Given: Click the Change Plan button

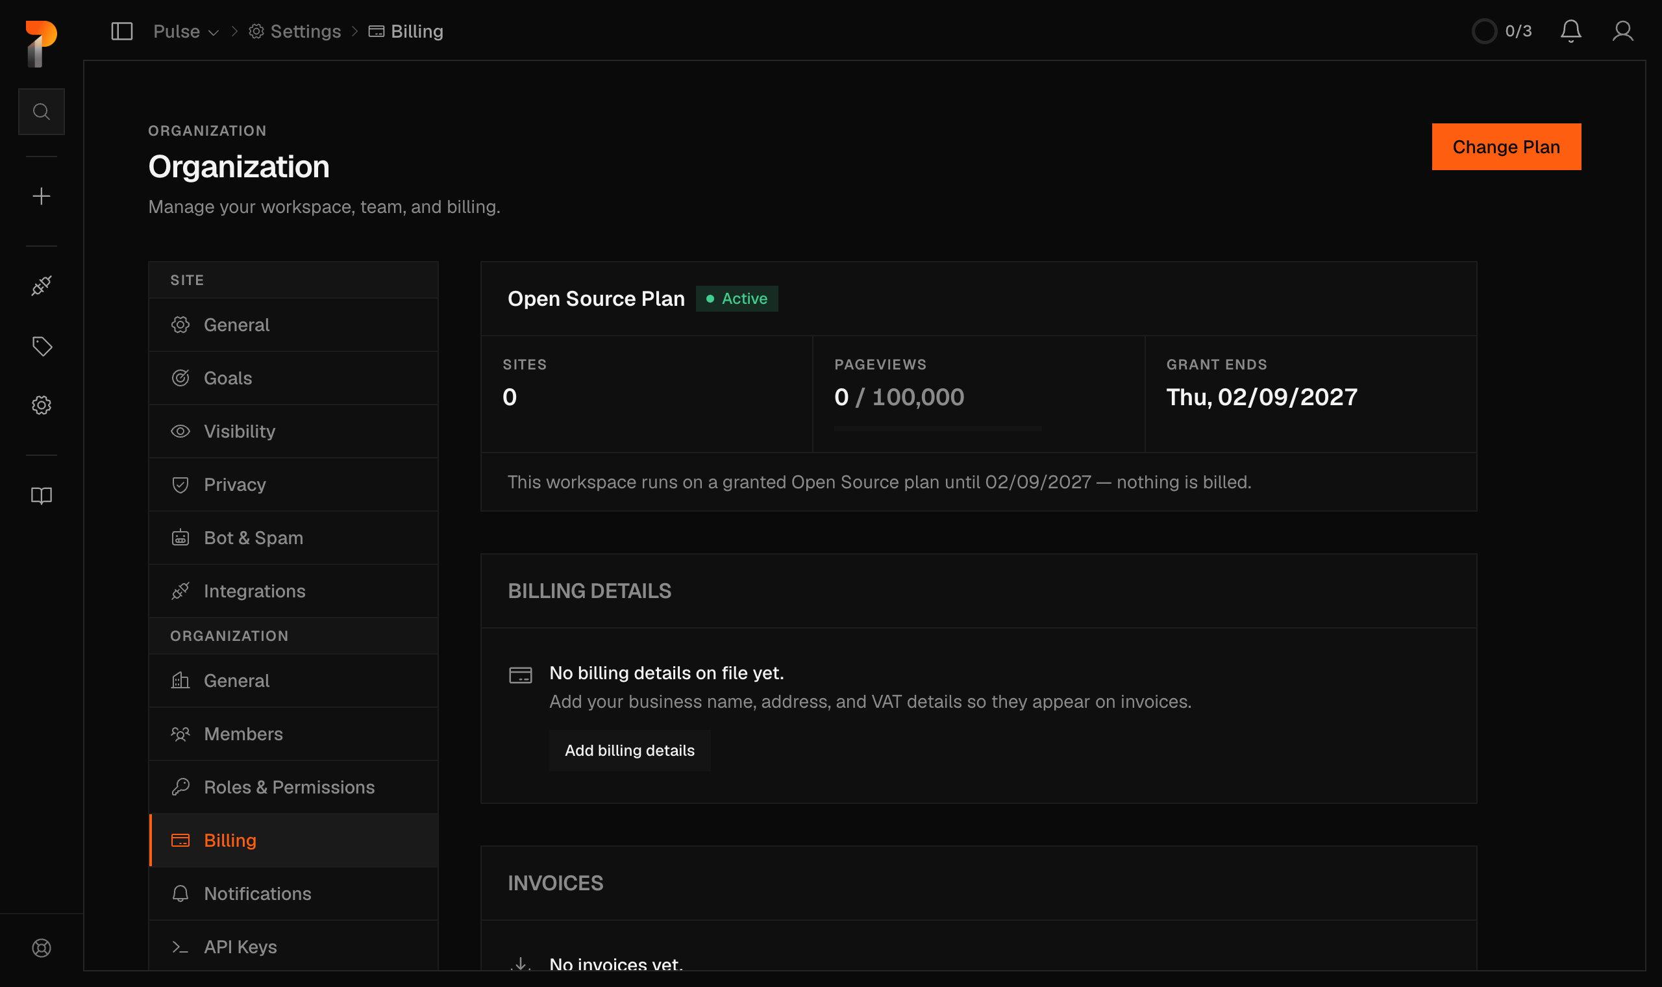Looking at the screenshot, I should tap(1506, 146).
